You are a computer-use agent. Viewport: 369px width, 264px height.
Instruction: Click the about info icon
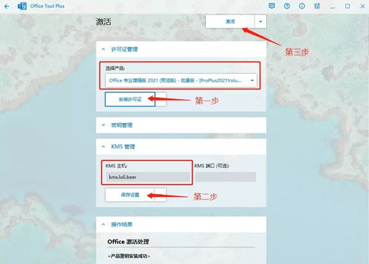(x=301, y=6)
